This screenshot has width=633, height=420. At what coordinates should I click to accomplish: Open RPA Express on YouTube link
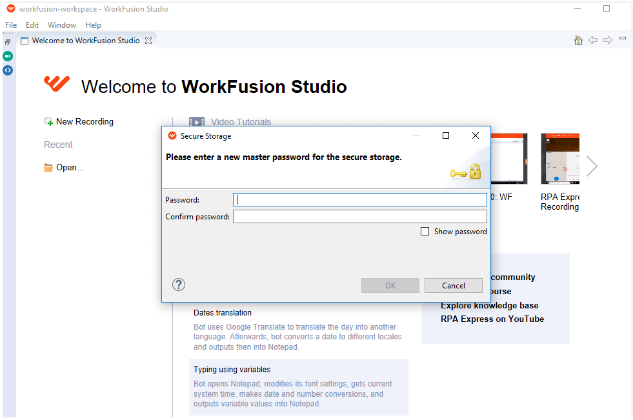click(492, 319)
